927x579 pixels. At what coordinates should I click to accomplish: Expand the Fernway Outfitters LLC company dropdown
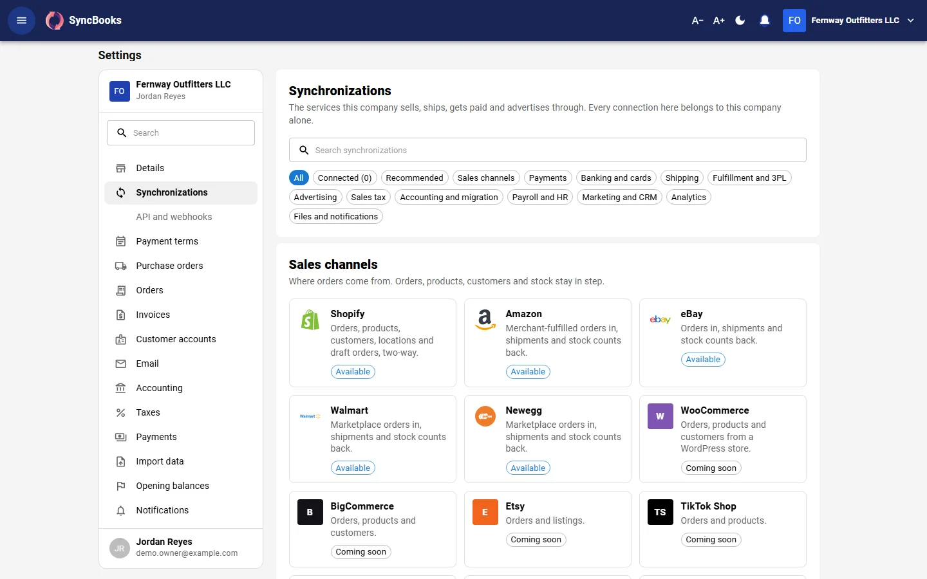click(x=849, y=21)
